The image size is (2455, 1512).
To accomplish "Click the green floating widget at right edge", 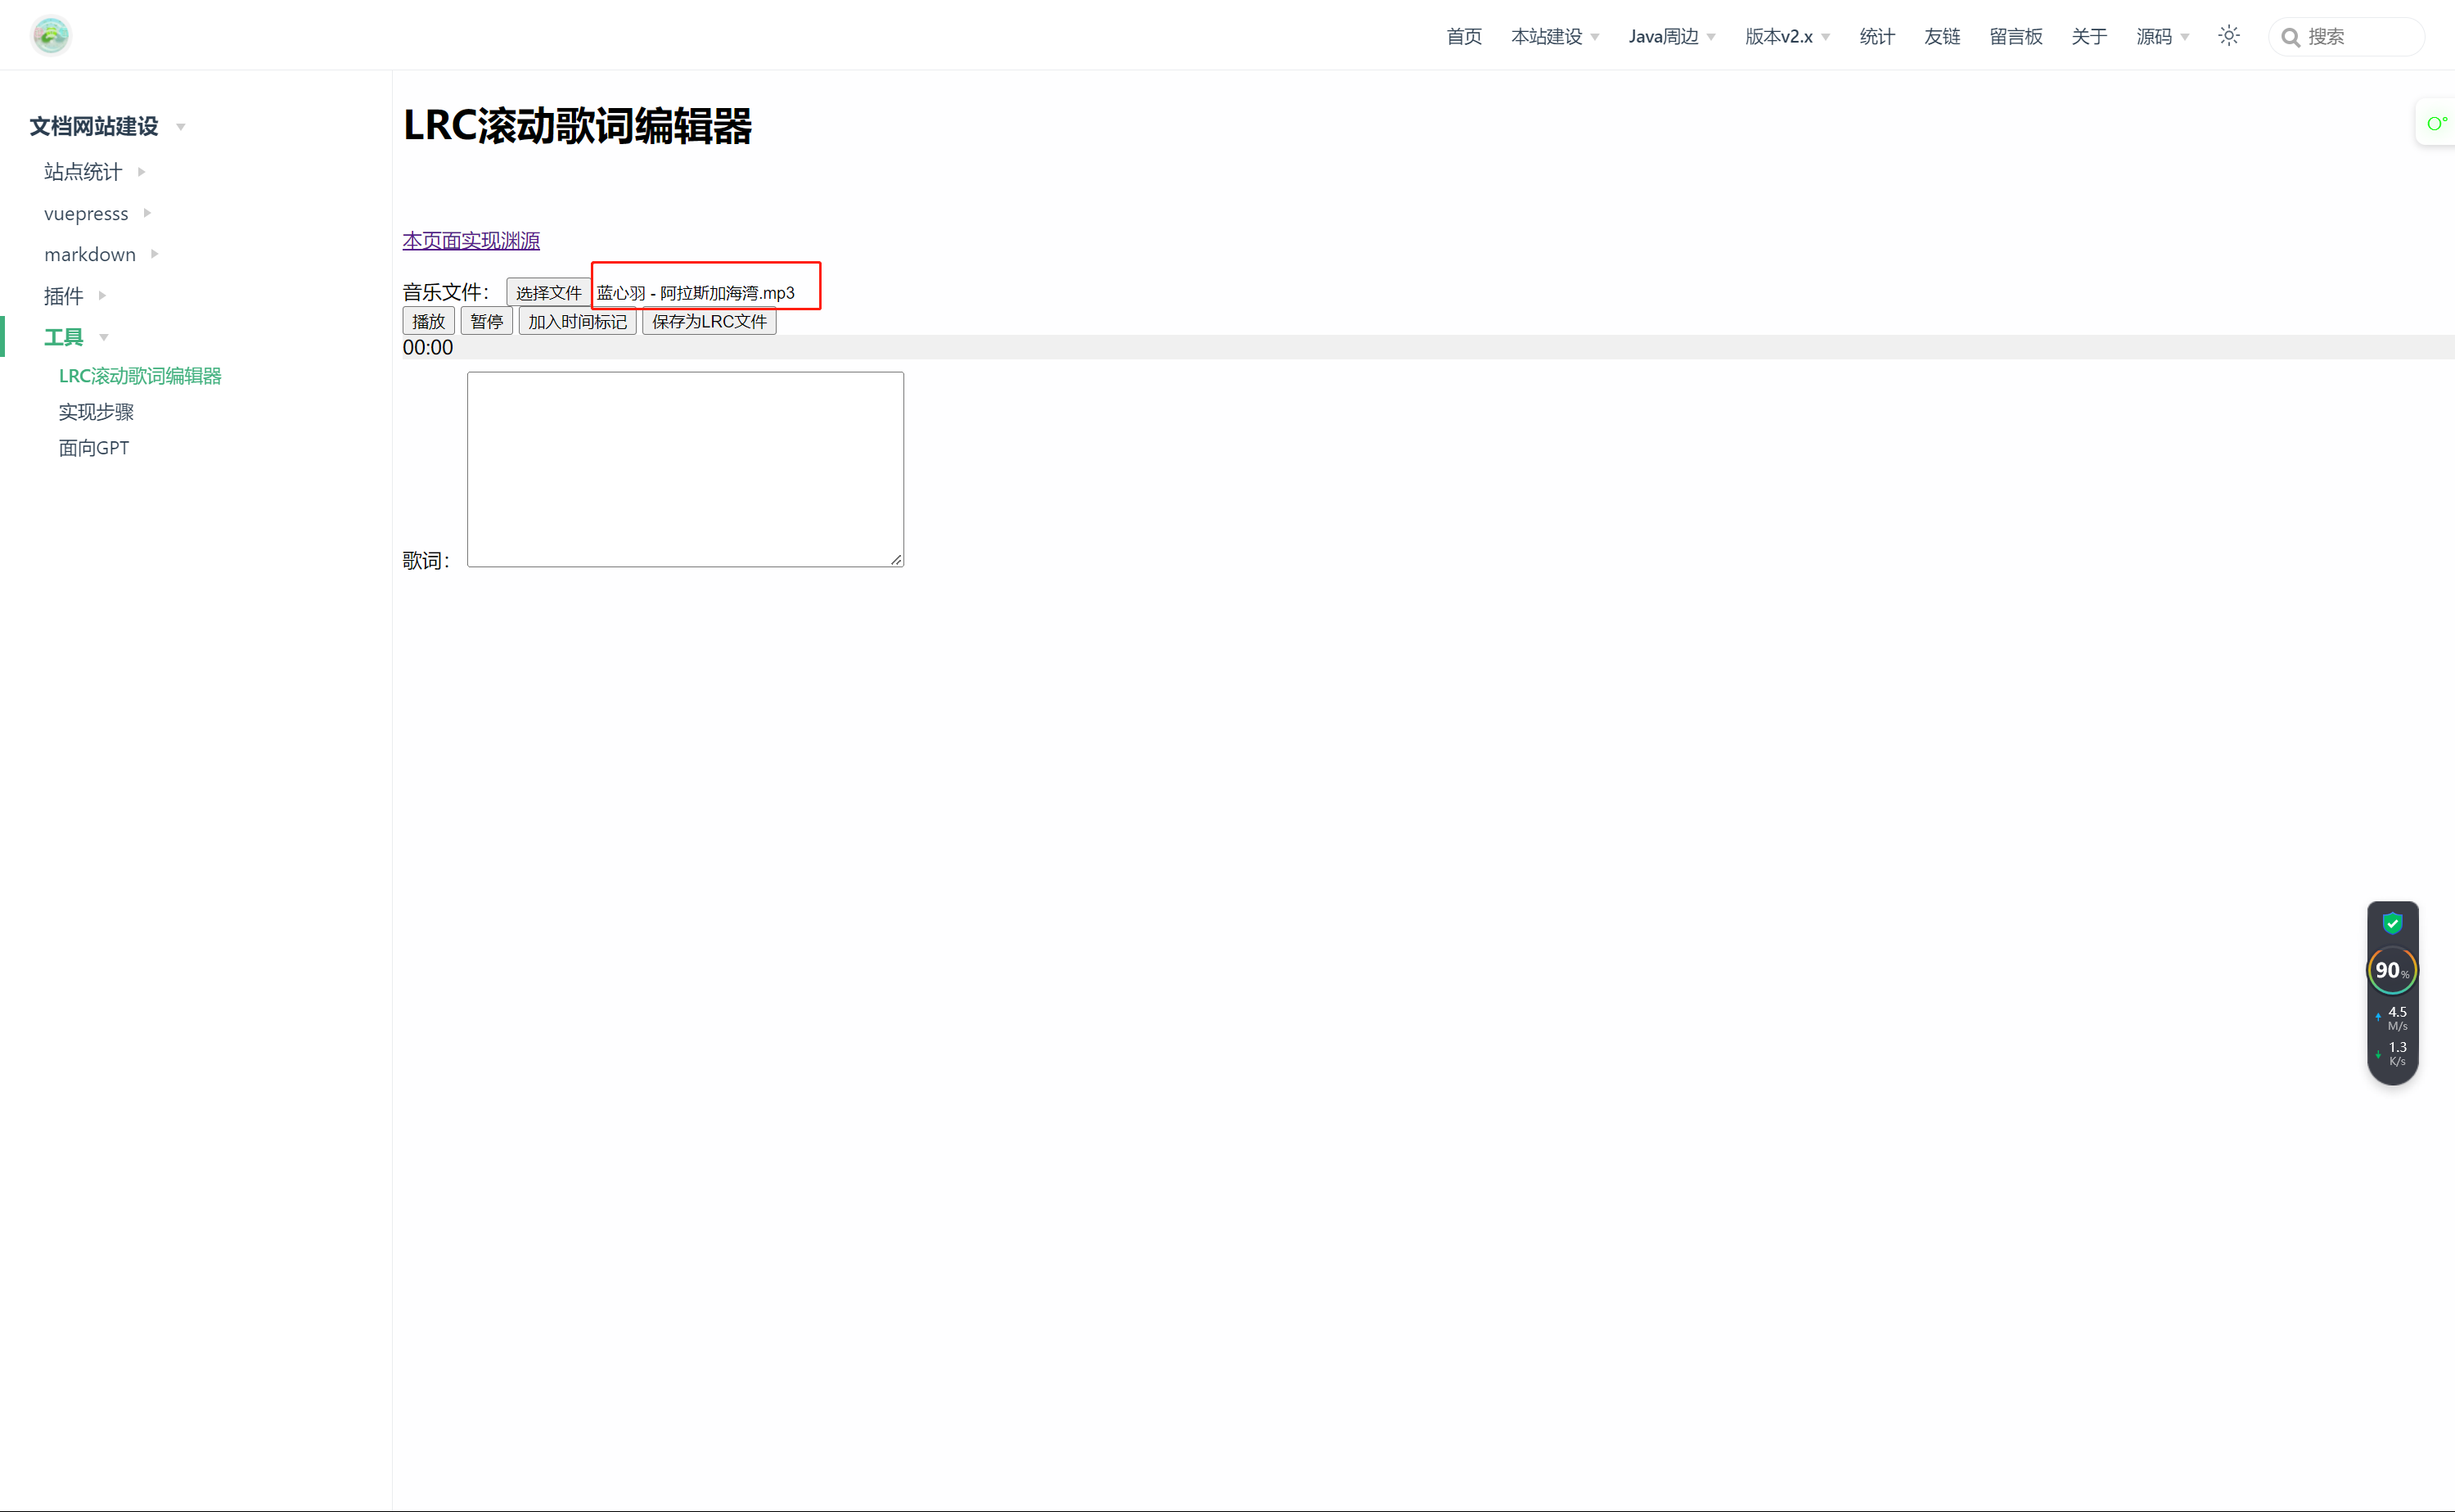I will [x=2436, y=123].
